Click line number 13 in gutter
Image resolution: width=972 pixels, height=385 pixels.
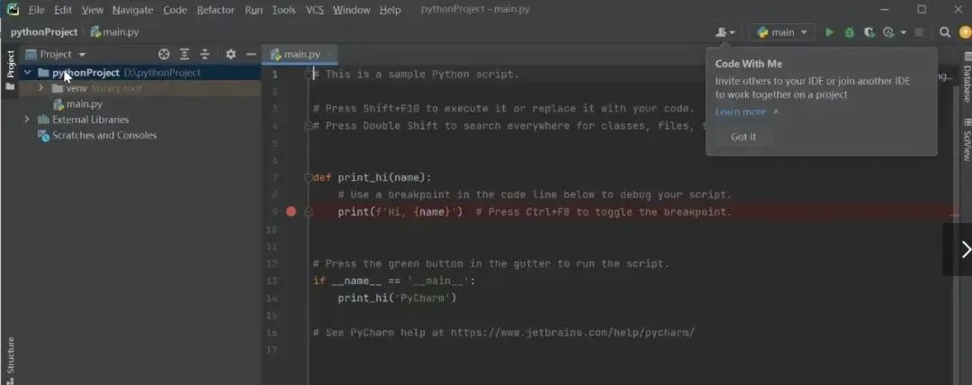click(x=272, y=281)
